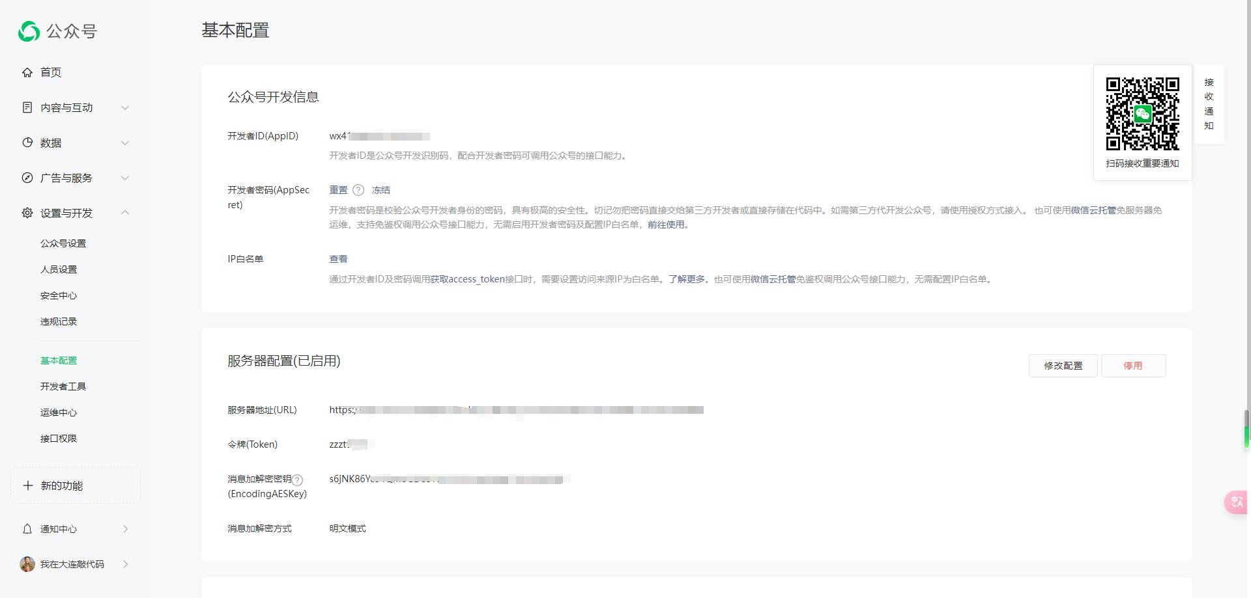Click the 了解更多 link
Viewport: 1251px width, 598px height.
(x=687, y=279)
